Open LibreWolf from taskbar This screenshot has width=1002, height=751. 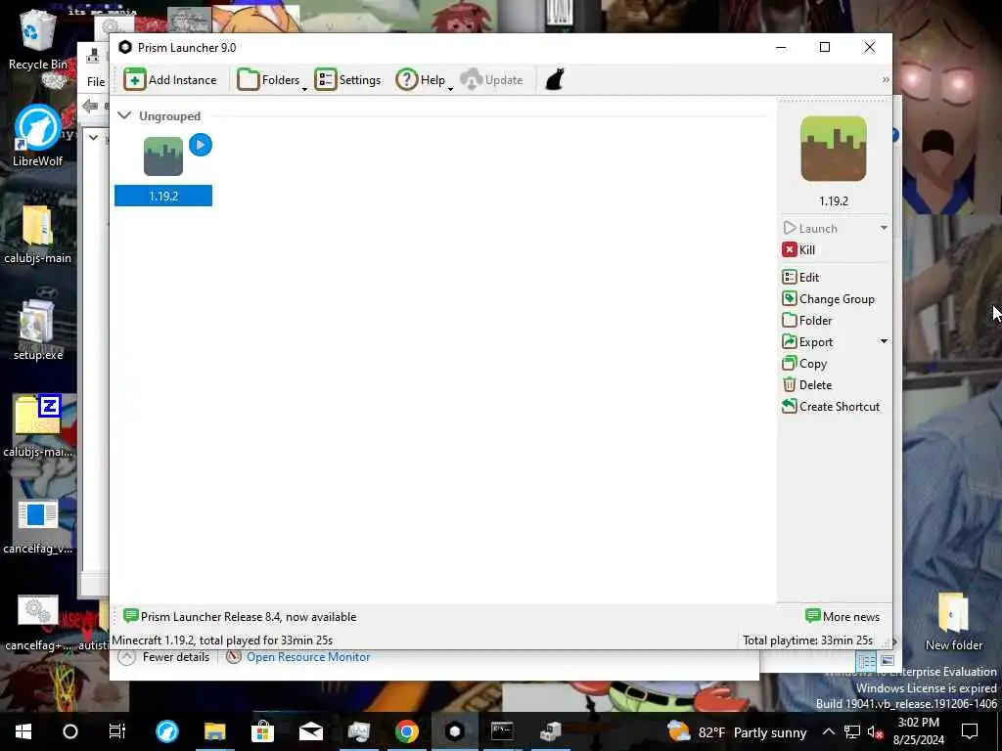(x=167, y=731)
